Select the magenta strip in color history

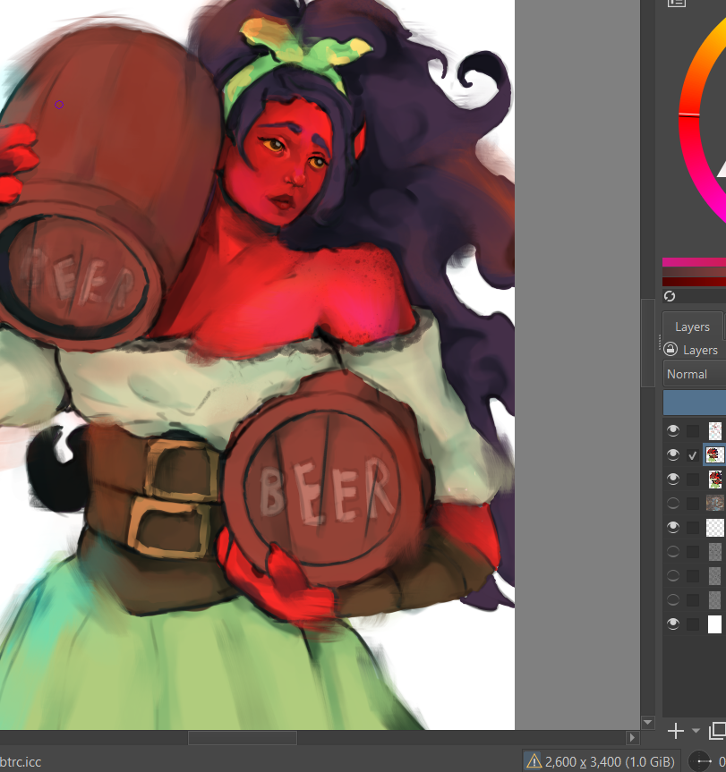(694, 262)
